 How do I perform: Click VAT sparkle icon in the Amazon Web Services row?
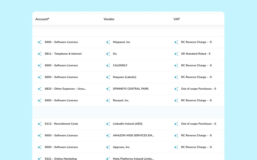176,135
